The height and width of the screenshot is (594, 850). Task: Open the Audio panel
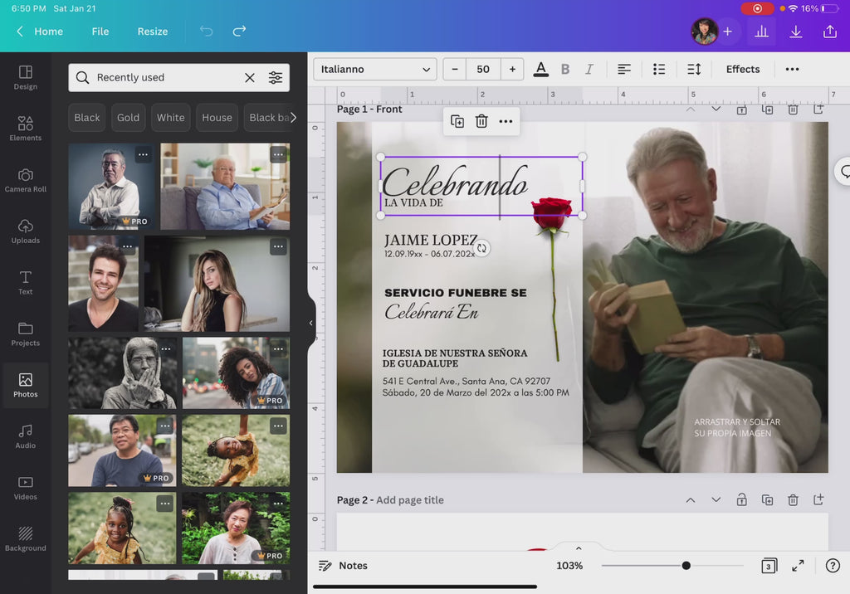26,437
